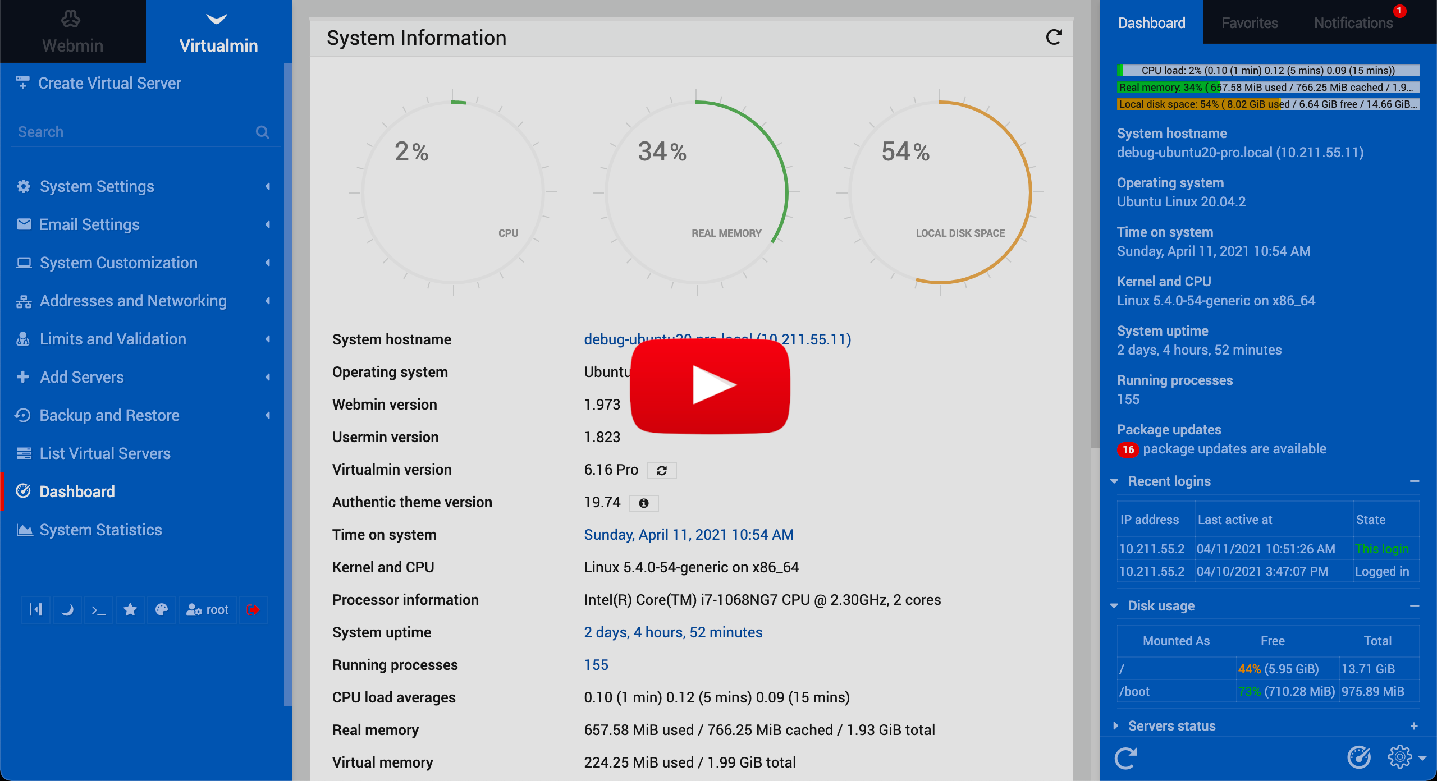This screenshot has height=781, width=1437.
Task: Open Running processes 155 link
Action: [x=596, y=665]
